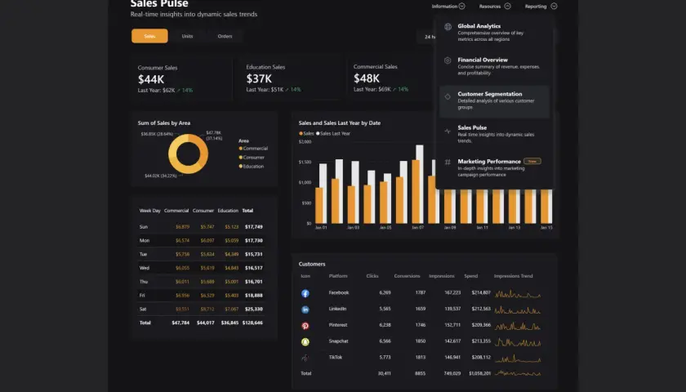Click the Facebook platform name
The image size is (686, 392).
(x=339, y=292)
